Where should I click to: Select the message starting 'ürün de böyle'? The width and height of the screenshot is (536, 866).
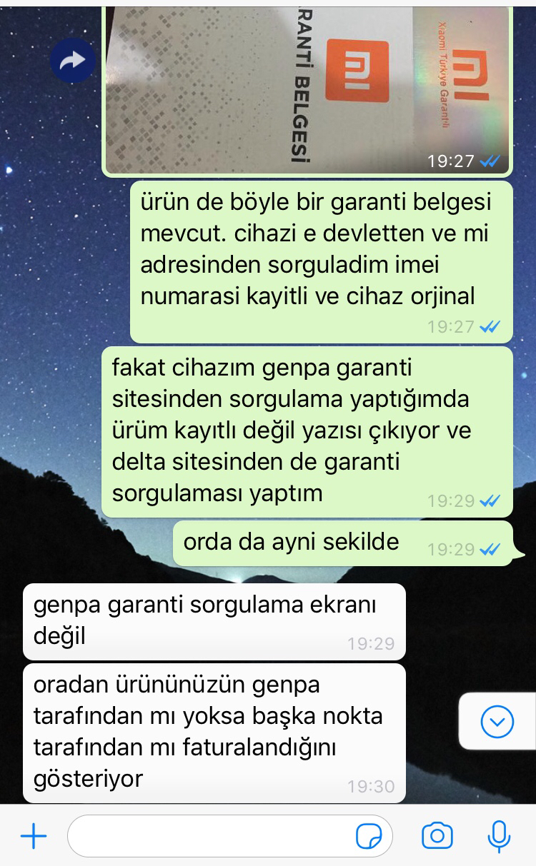pos(322,262)
